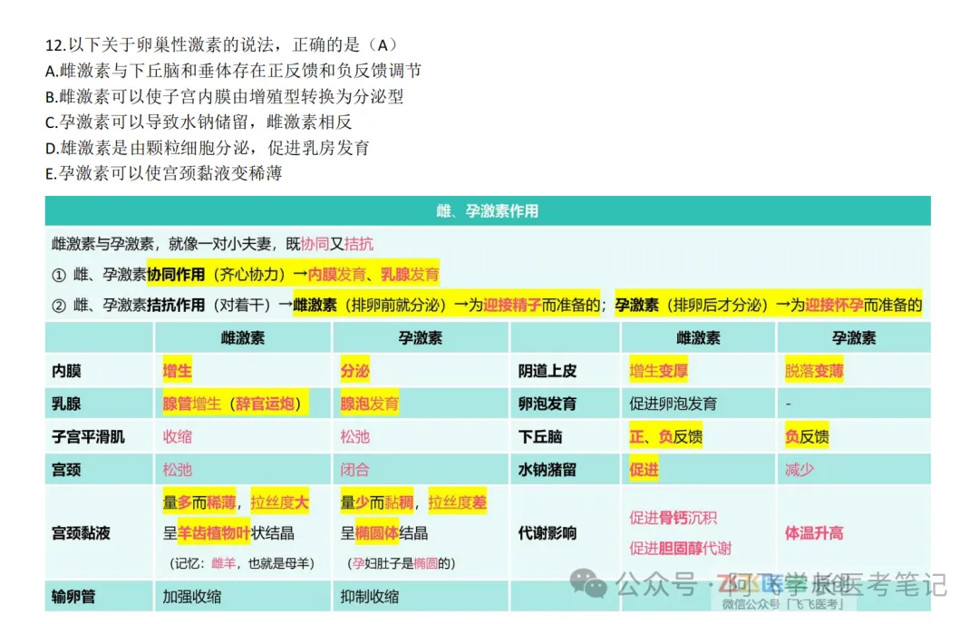979x624 pixels.
Task: Click 孕激素 header above 脱落变薄 cell
Action: (854, 338)
